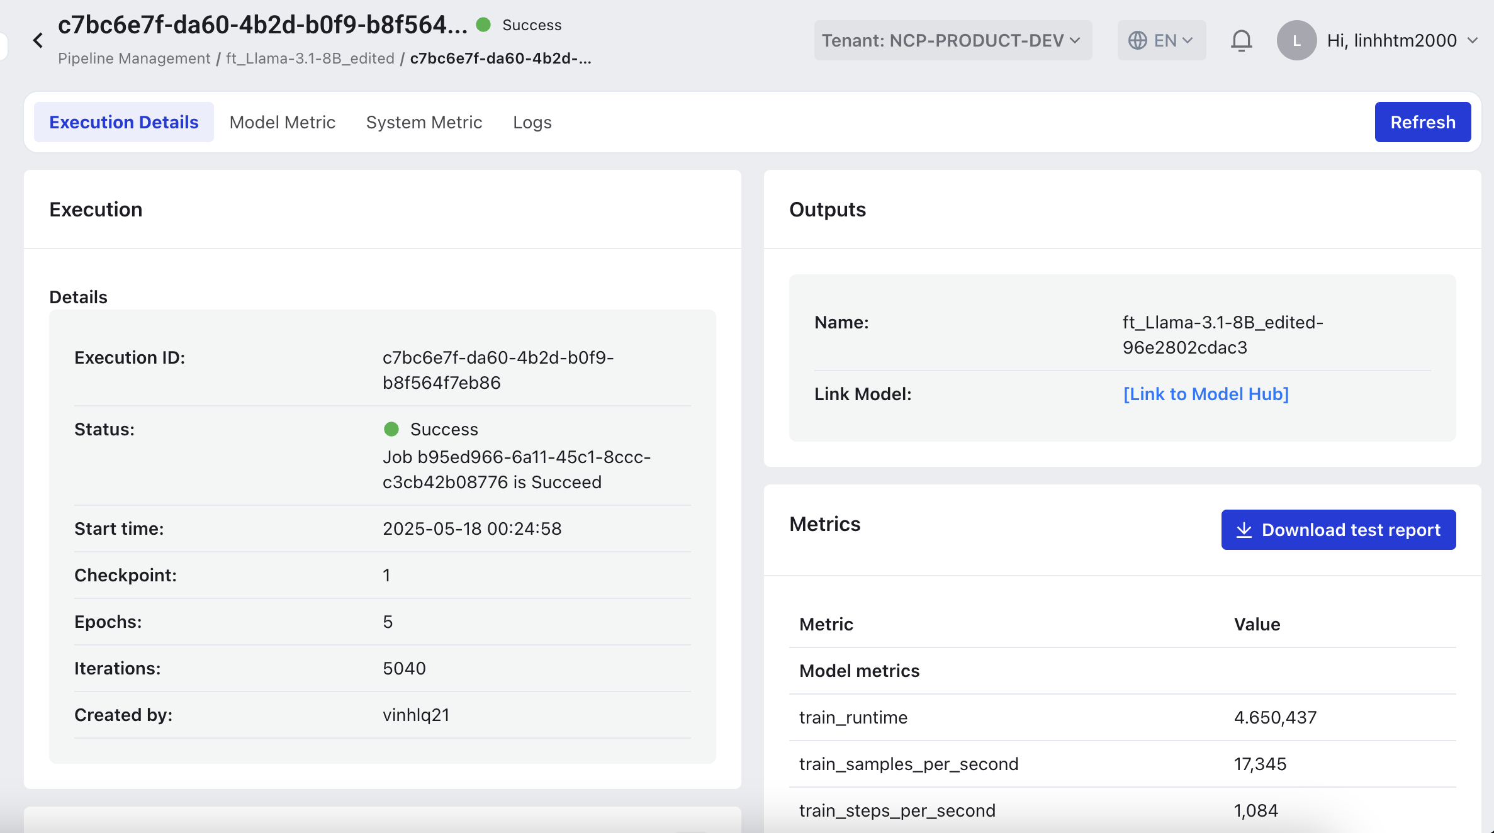The height and width of the screenshot is (833, 1494).
Task: Click the execution ID value c7bc6e7f-da60-4b2d-b0f9
Action: 498,370
